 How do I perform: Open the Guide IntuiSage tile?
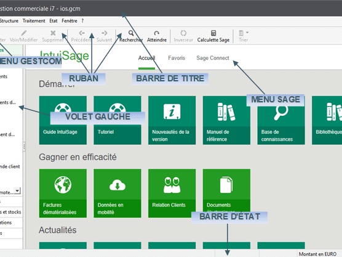coord(63,120)
